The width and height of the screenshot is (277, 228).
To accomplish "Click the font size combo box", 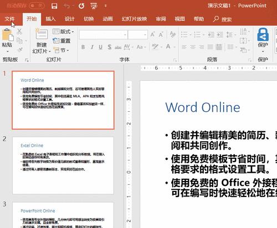I will [137, 35].
